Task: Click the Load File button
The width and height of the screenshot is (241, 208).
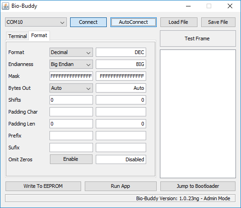Action: [x=179, y=22]
